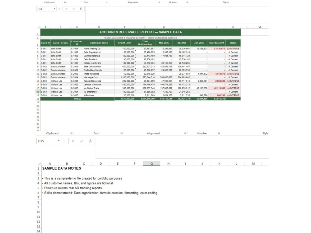Select the Kappa Resources customer cell
The height and width of the screenshot is (233, 311).
click(x=99, y=81)
